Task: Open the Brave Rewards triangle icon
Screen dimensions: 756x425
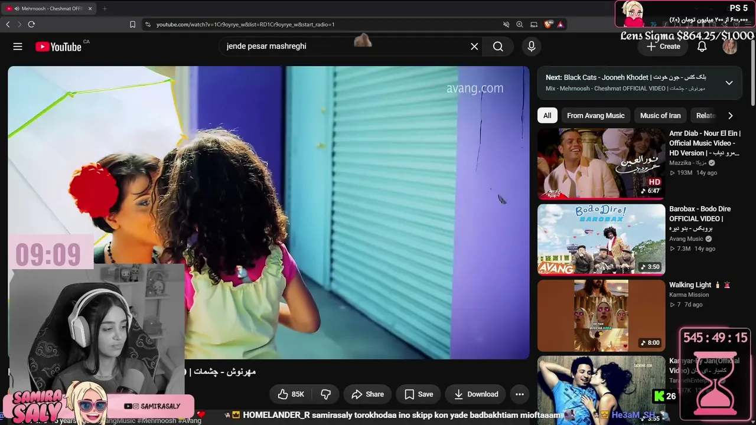Action: tap(561, 24)
